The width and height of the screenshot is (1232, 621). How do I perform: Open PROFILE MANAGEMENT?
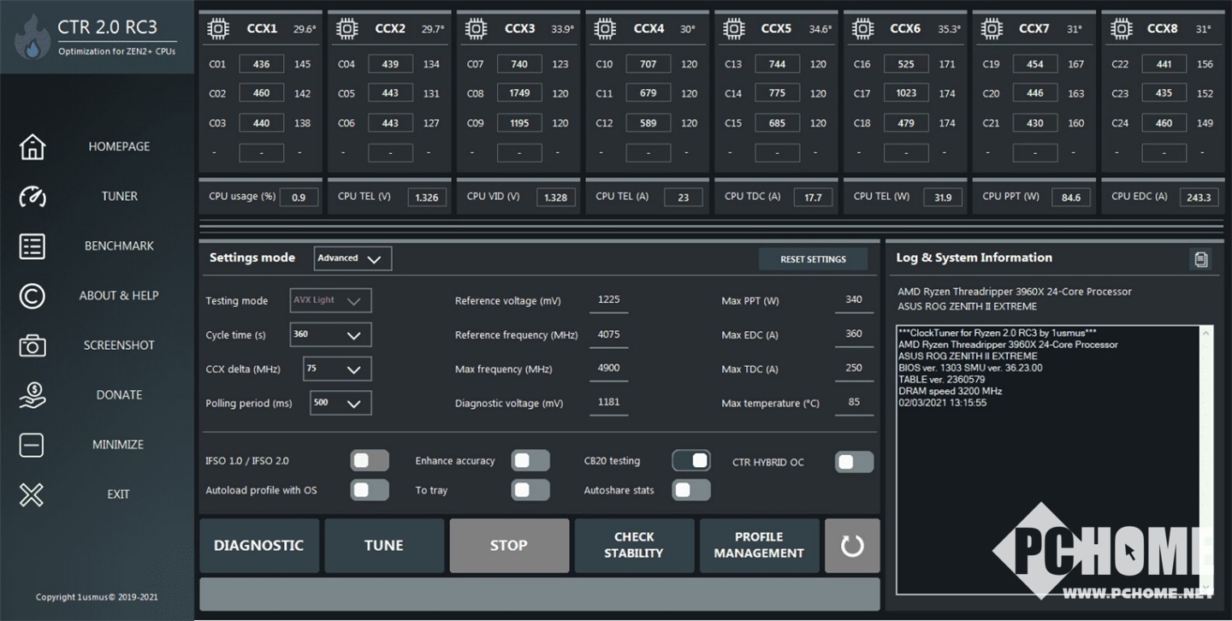click(x=759, y=545)
